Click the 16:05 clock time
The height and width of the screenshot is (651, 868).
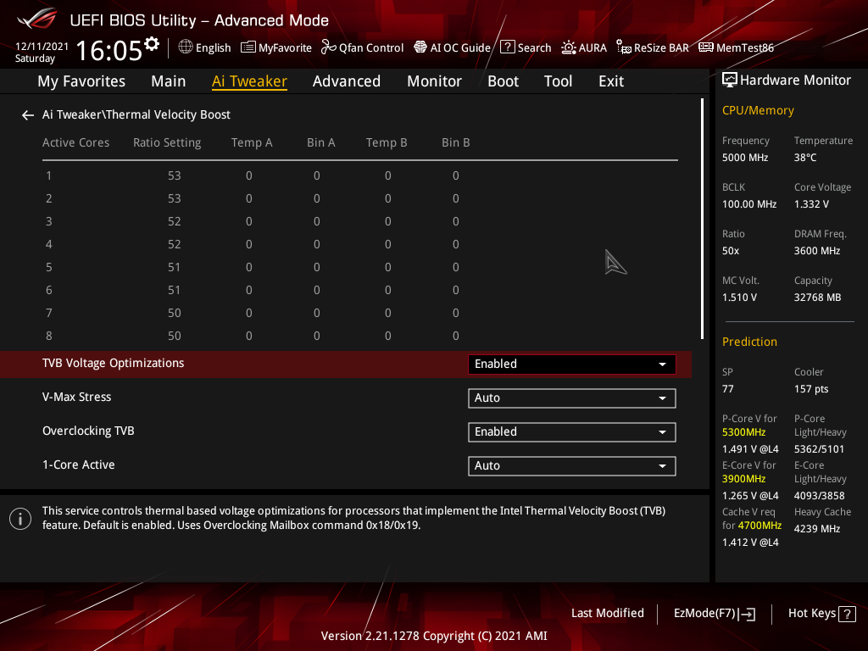109,50
